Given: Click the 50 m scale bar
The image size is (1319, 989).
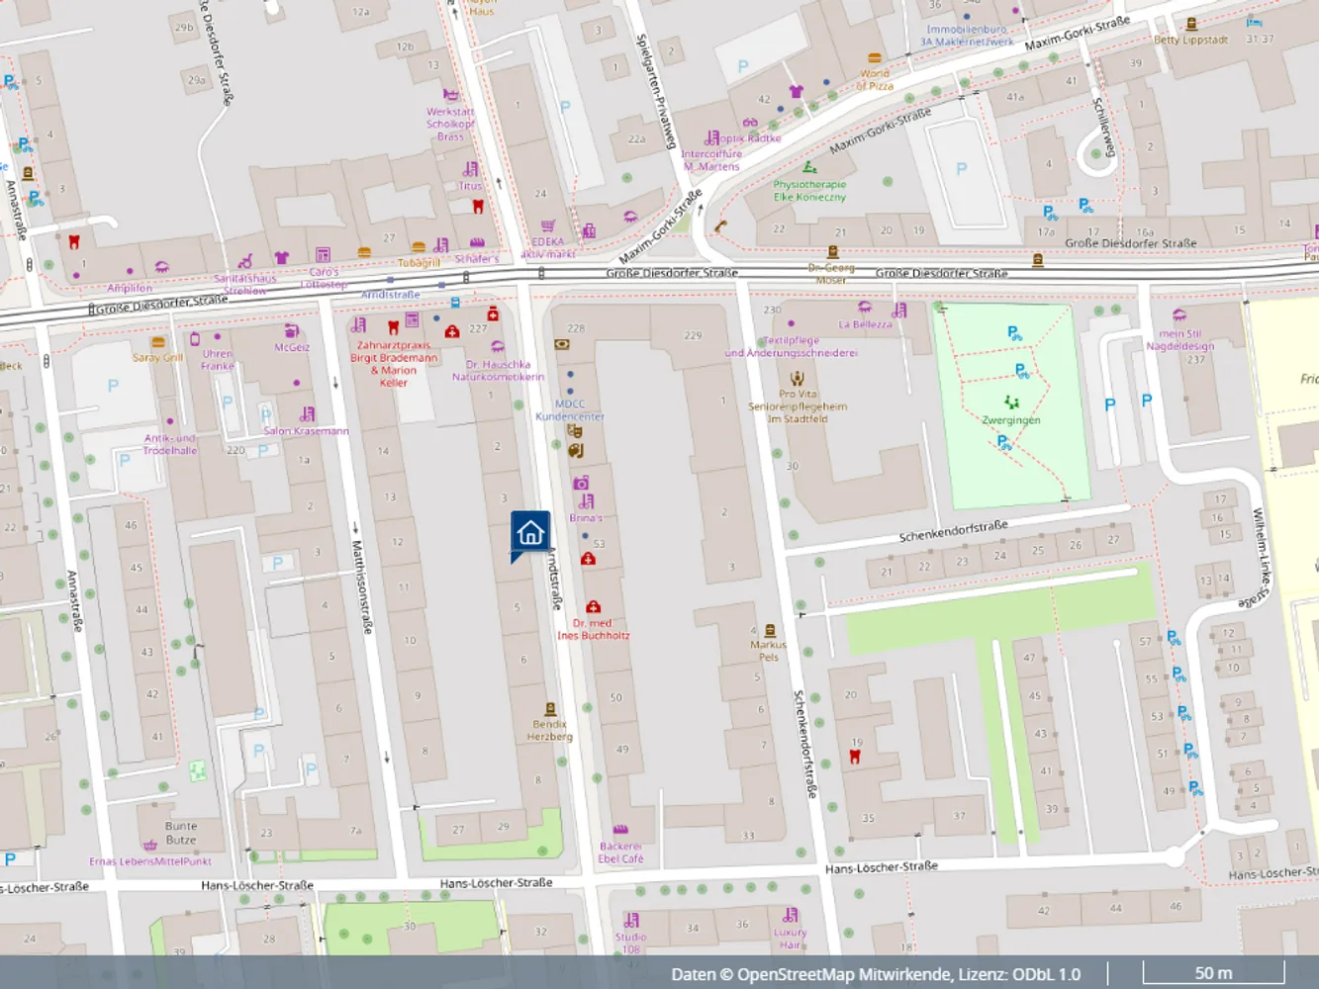Looking at the screenshot, I should click(x=1213, y=972).
